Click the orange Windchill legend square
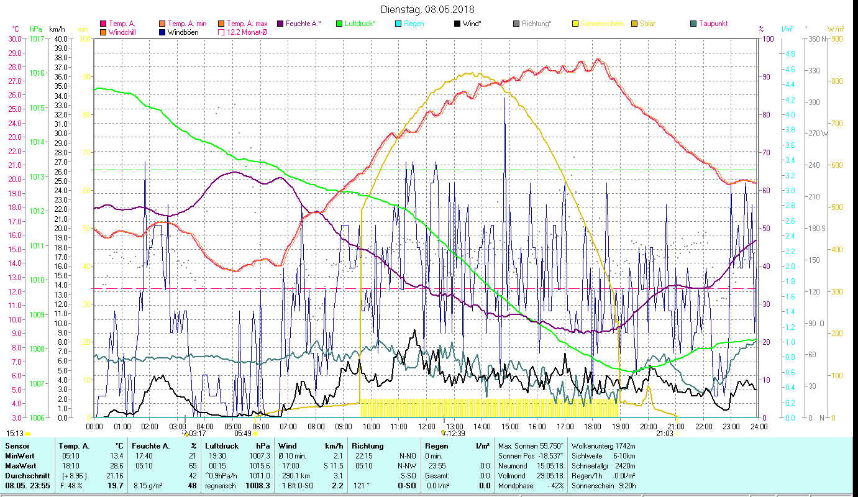Viewport: 858px width, 497px height. pyautogui.click(x=103, y=32)
